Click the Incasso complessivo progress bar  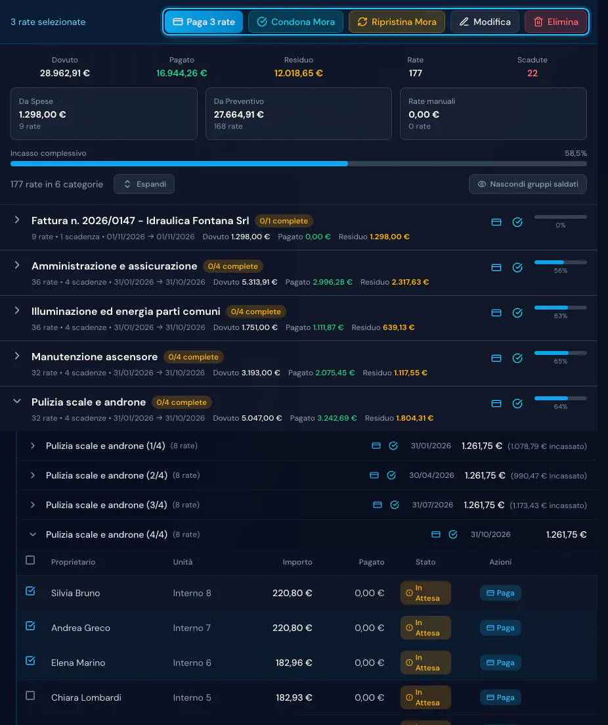[299, 164]
